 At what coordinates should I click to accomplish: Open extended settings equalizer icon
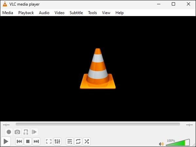57,141
